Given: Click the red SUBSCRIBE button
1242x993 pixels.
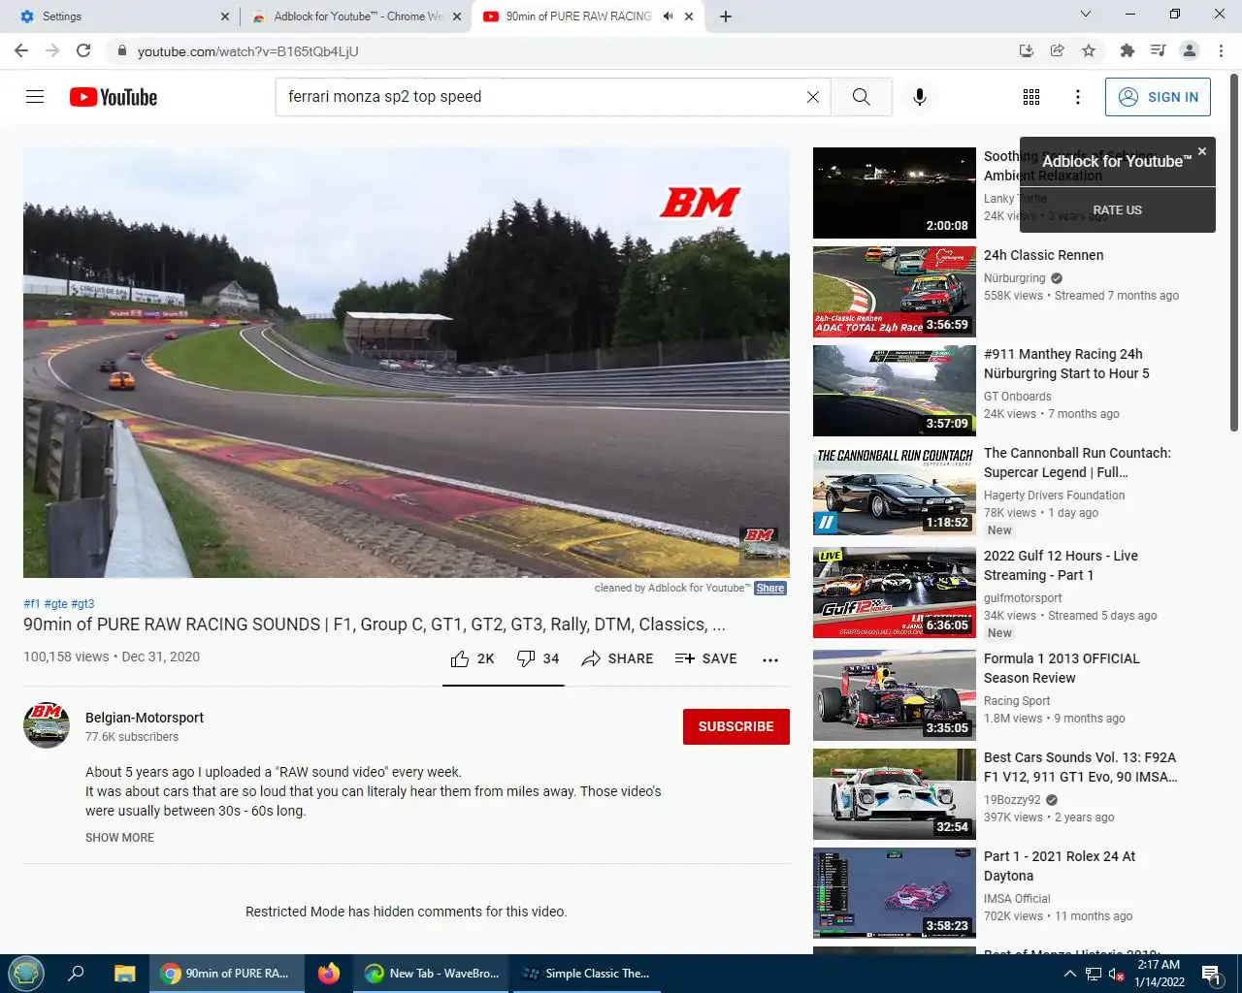Looking at the screenshot, I should click(x=735, y=726).
